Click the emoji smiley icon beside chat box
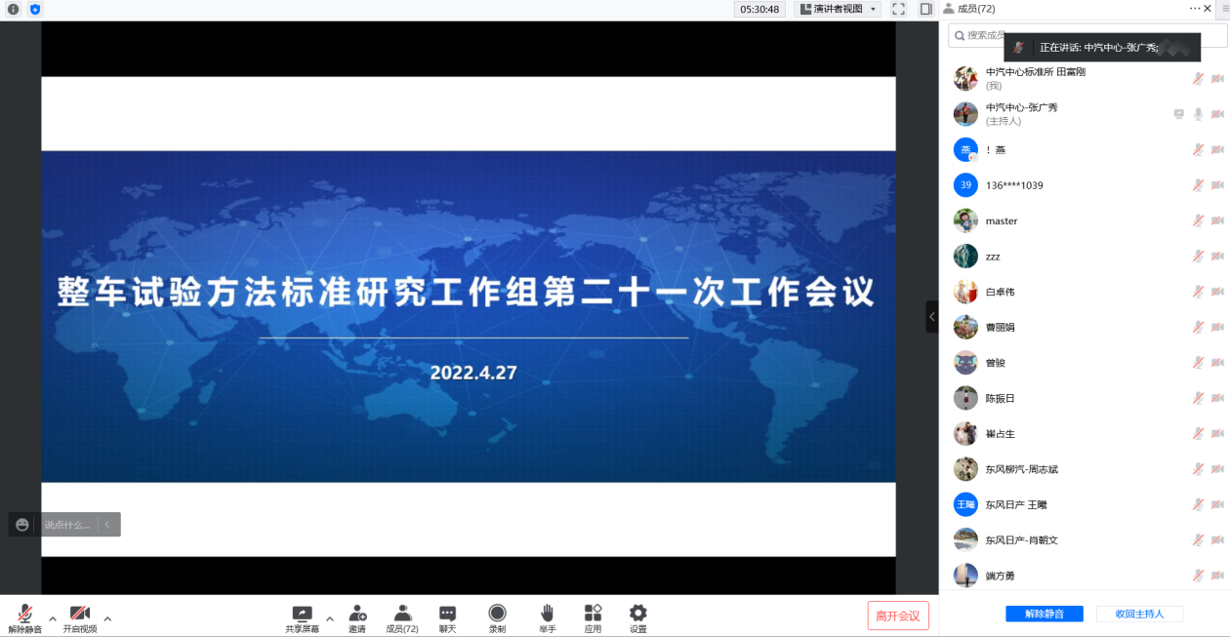This screenshot has height=637, width=1230. click(x=22, y=525)
